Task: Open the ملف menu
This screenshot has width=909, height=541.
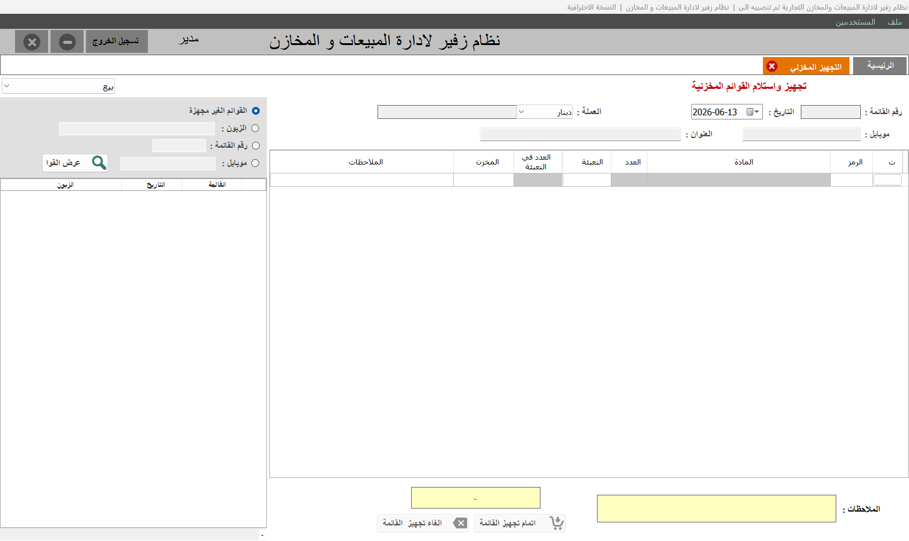Action: (x=895, y=22)
